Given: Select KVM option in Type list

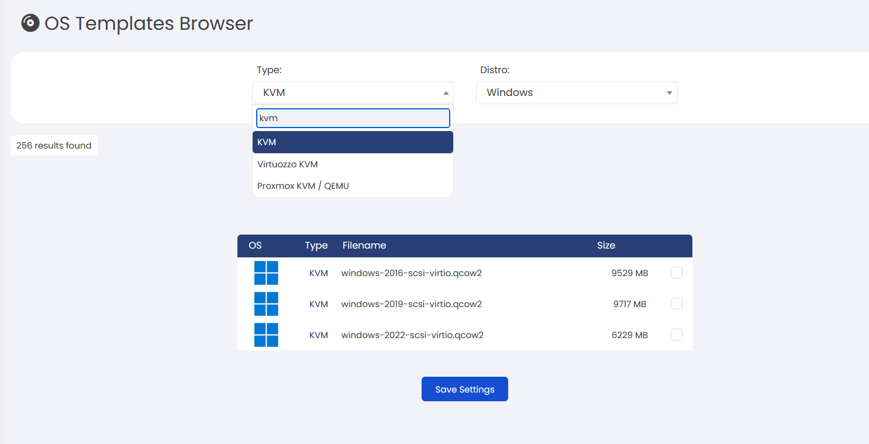Looking at the screenshot, I should click(353, 142).
